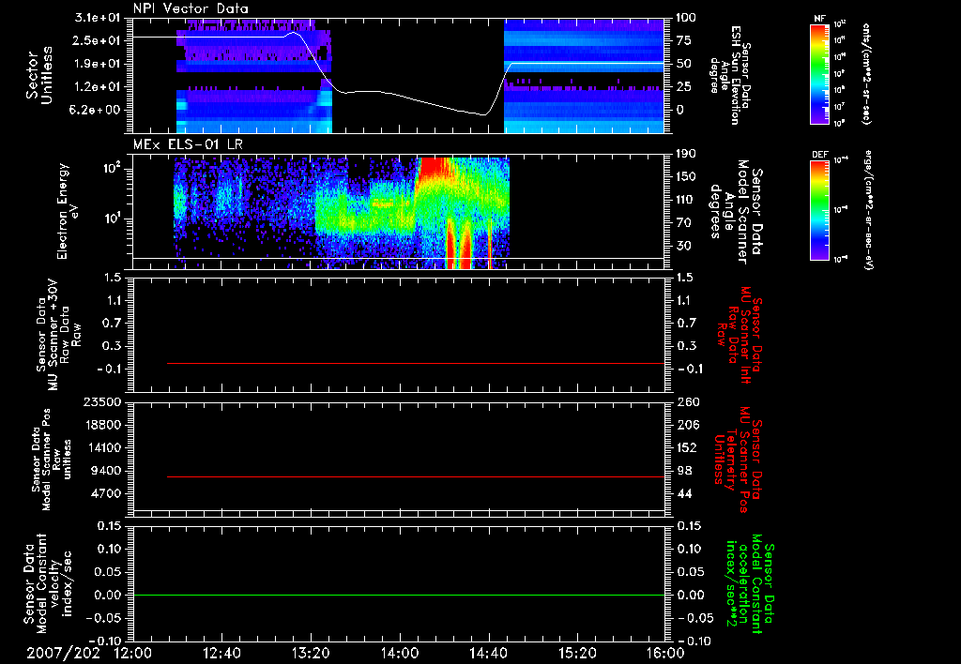The image size is (961, 664).
Task: Click the 14:40 time tick label
Action: coord(488,653)
